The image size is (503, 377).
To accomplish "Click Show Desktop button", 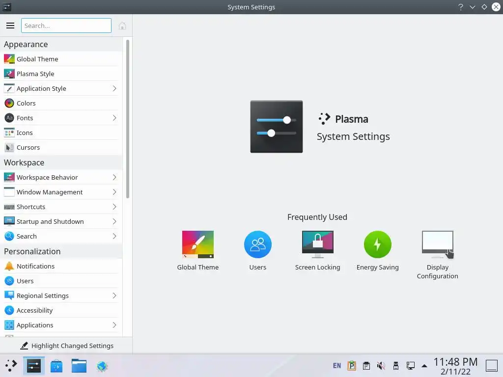I will (x=491, y=366).
